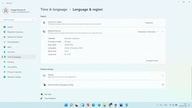Open Widgets from the taskbar

click(x=83, y=105)
